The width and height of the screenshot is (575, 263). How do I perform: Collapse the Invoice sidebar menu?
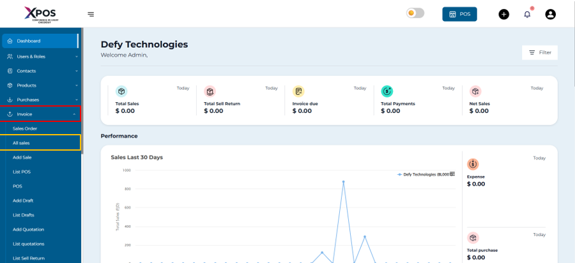click(x=41, y=114)
